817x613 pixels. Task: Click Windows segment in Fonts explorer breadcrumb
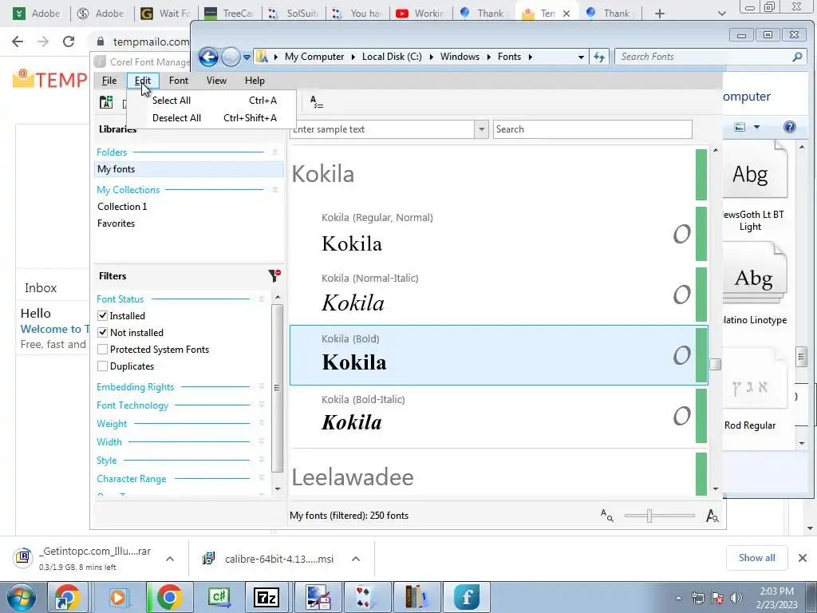coord(460,57)
